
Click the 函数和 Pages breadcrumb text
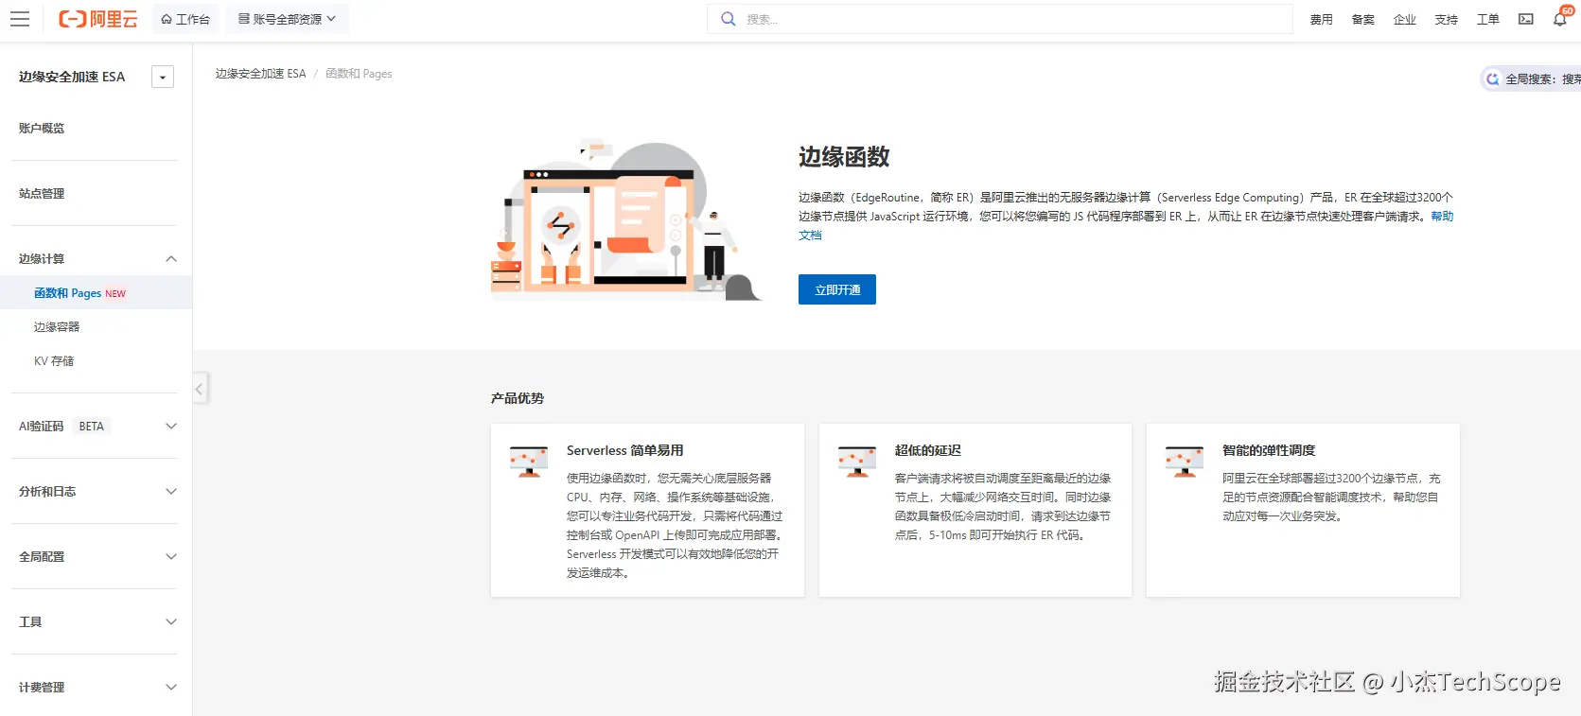pos(359,74)
